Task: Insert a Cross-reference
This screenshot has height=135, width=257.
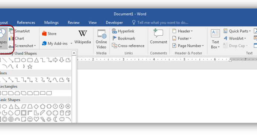Action: coord(128,46)
